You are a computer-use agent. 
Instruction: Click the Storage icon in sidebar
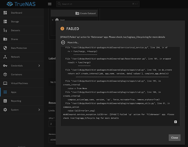5,22
